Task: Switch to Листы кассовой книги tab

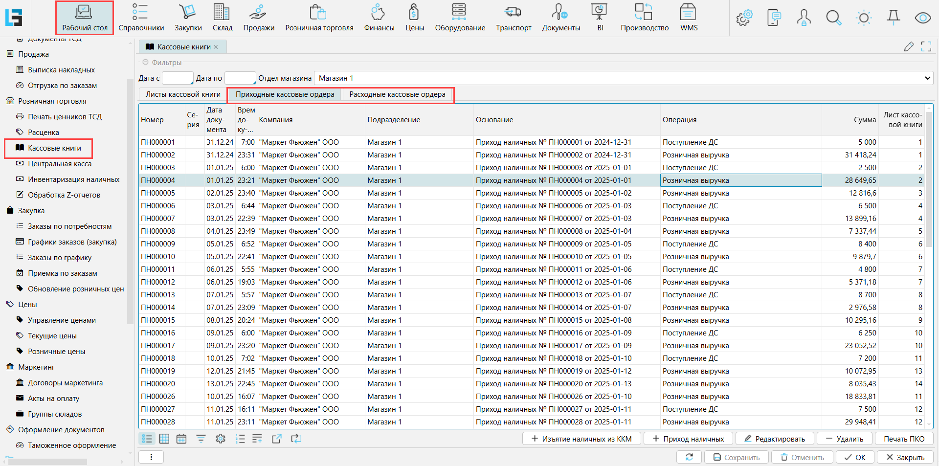Action: pyautogui.click(x=183, y=94)
